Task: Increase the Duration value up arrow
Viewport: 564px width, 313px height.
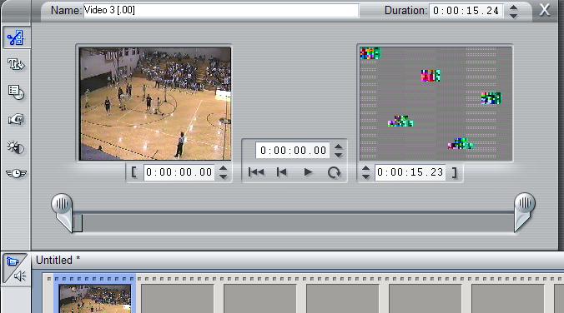Action: click(514, 7)
